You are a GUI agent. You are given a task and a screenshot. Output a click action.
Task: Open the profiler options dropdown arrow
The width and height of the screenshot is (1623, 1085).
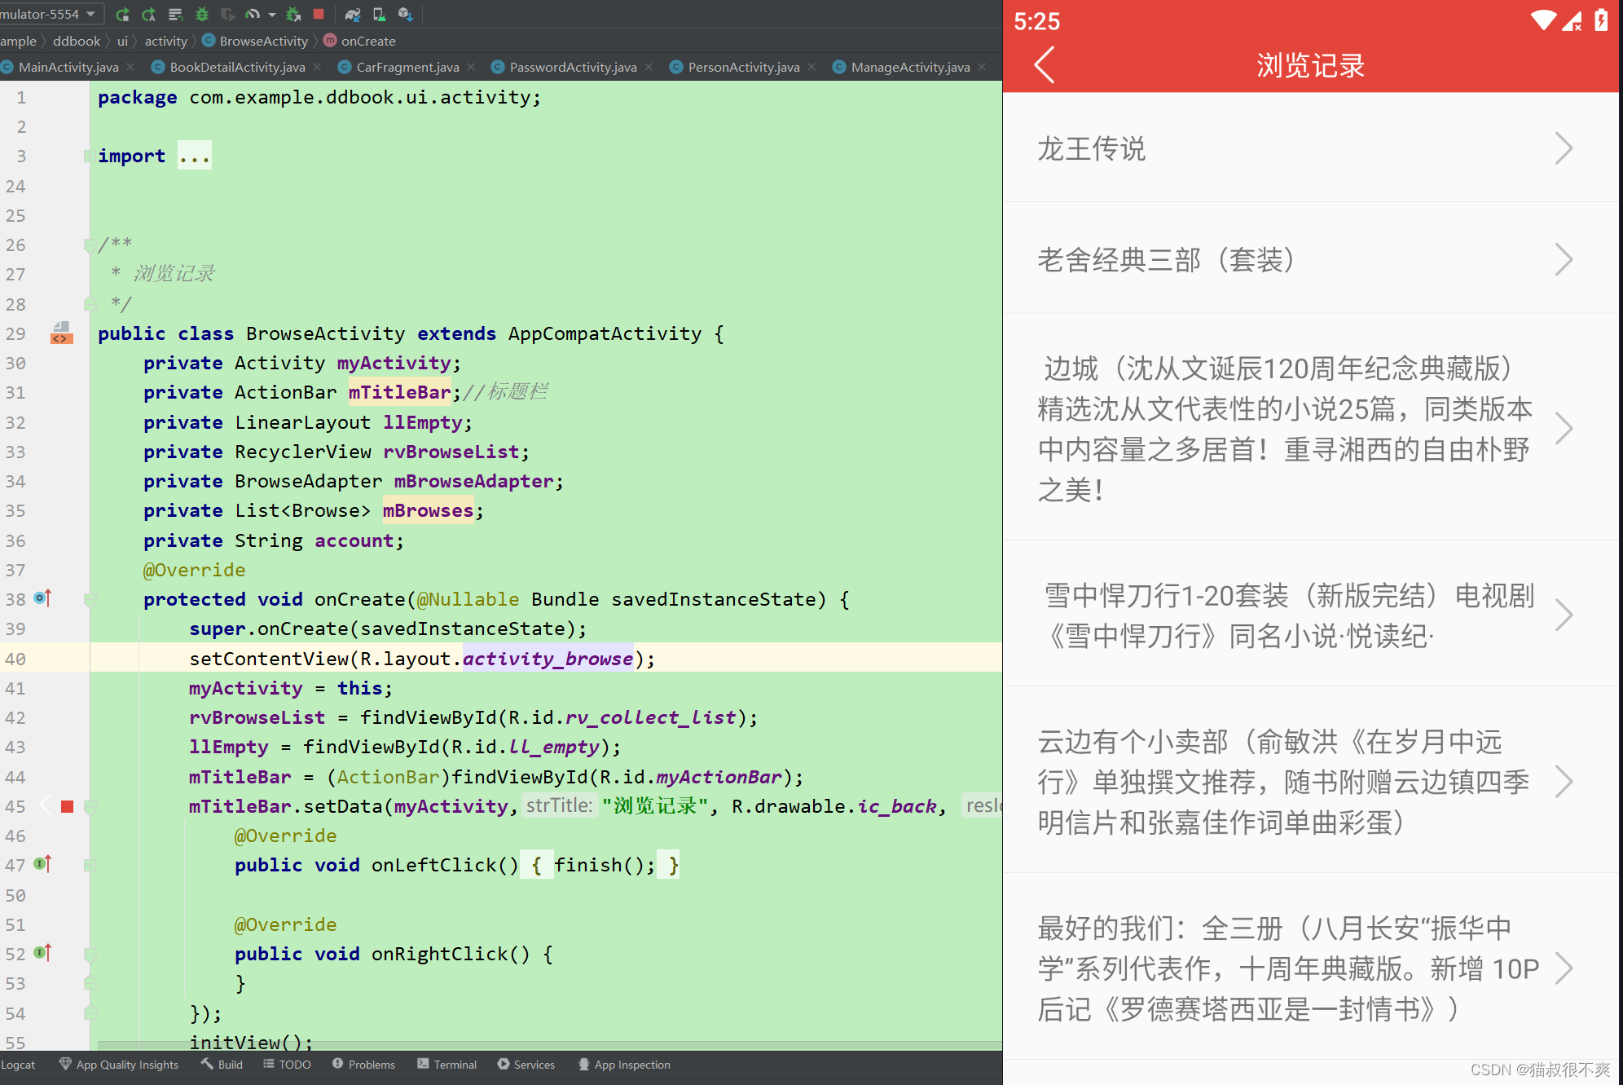pyautogui.click(x=272, y=15)
